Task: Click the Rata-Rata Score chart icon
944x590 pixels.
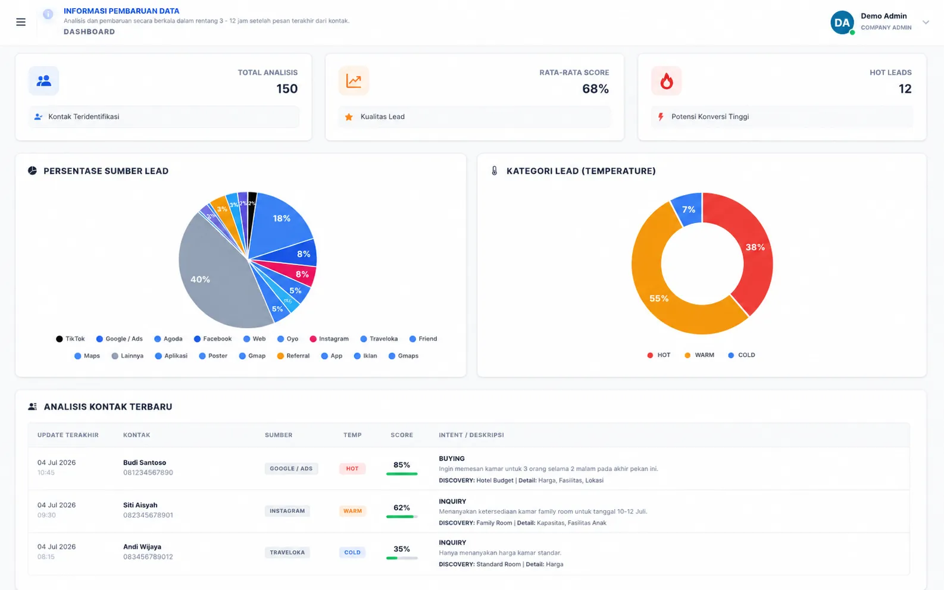Action: tap(354, 81)
